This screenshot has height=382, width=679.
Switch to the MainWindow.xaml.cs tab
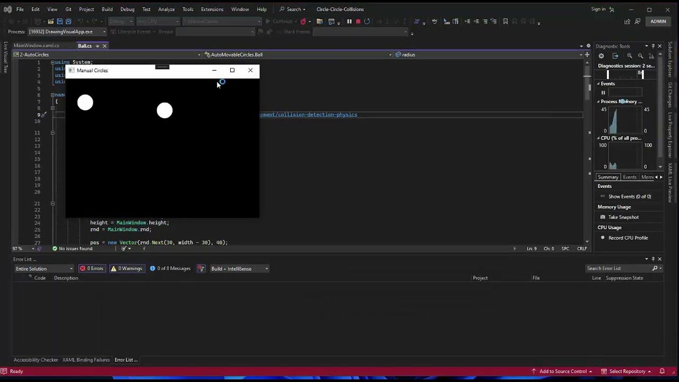[x=37, y=46]
